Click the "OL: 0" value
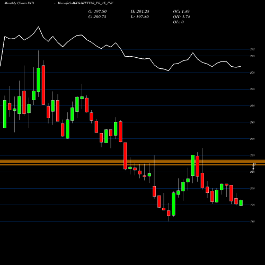Image resolution: width=265 pixels, height=265 pixels. coord(178,22)
